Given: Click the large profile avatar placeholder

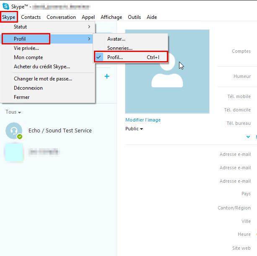Looking at the screenshot, I should [x=167, y=71].
